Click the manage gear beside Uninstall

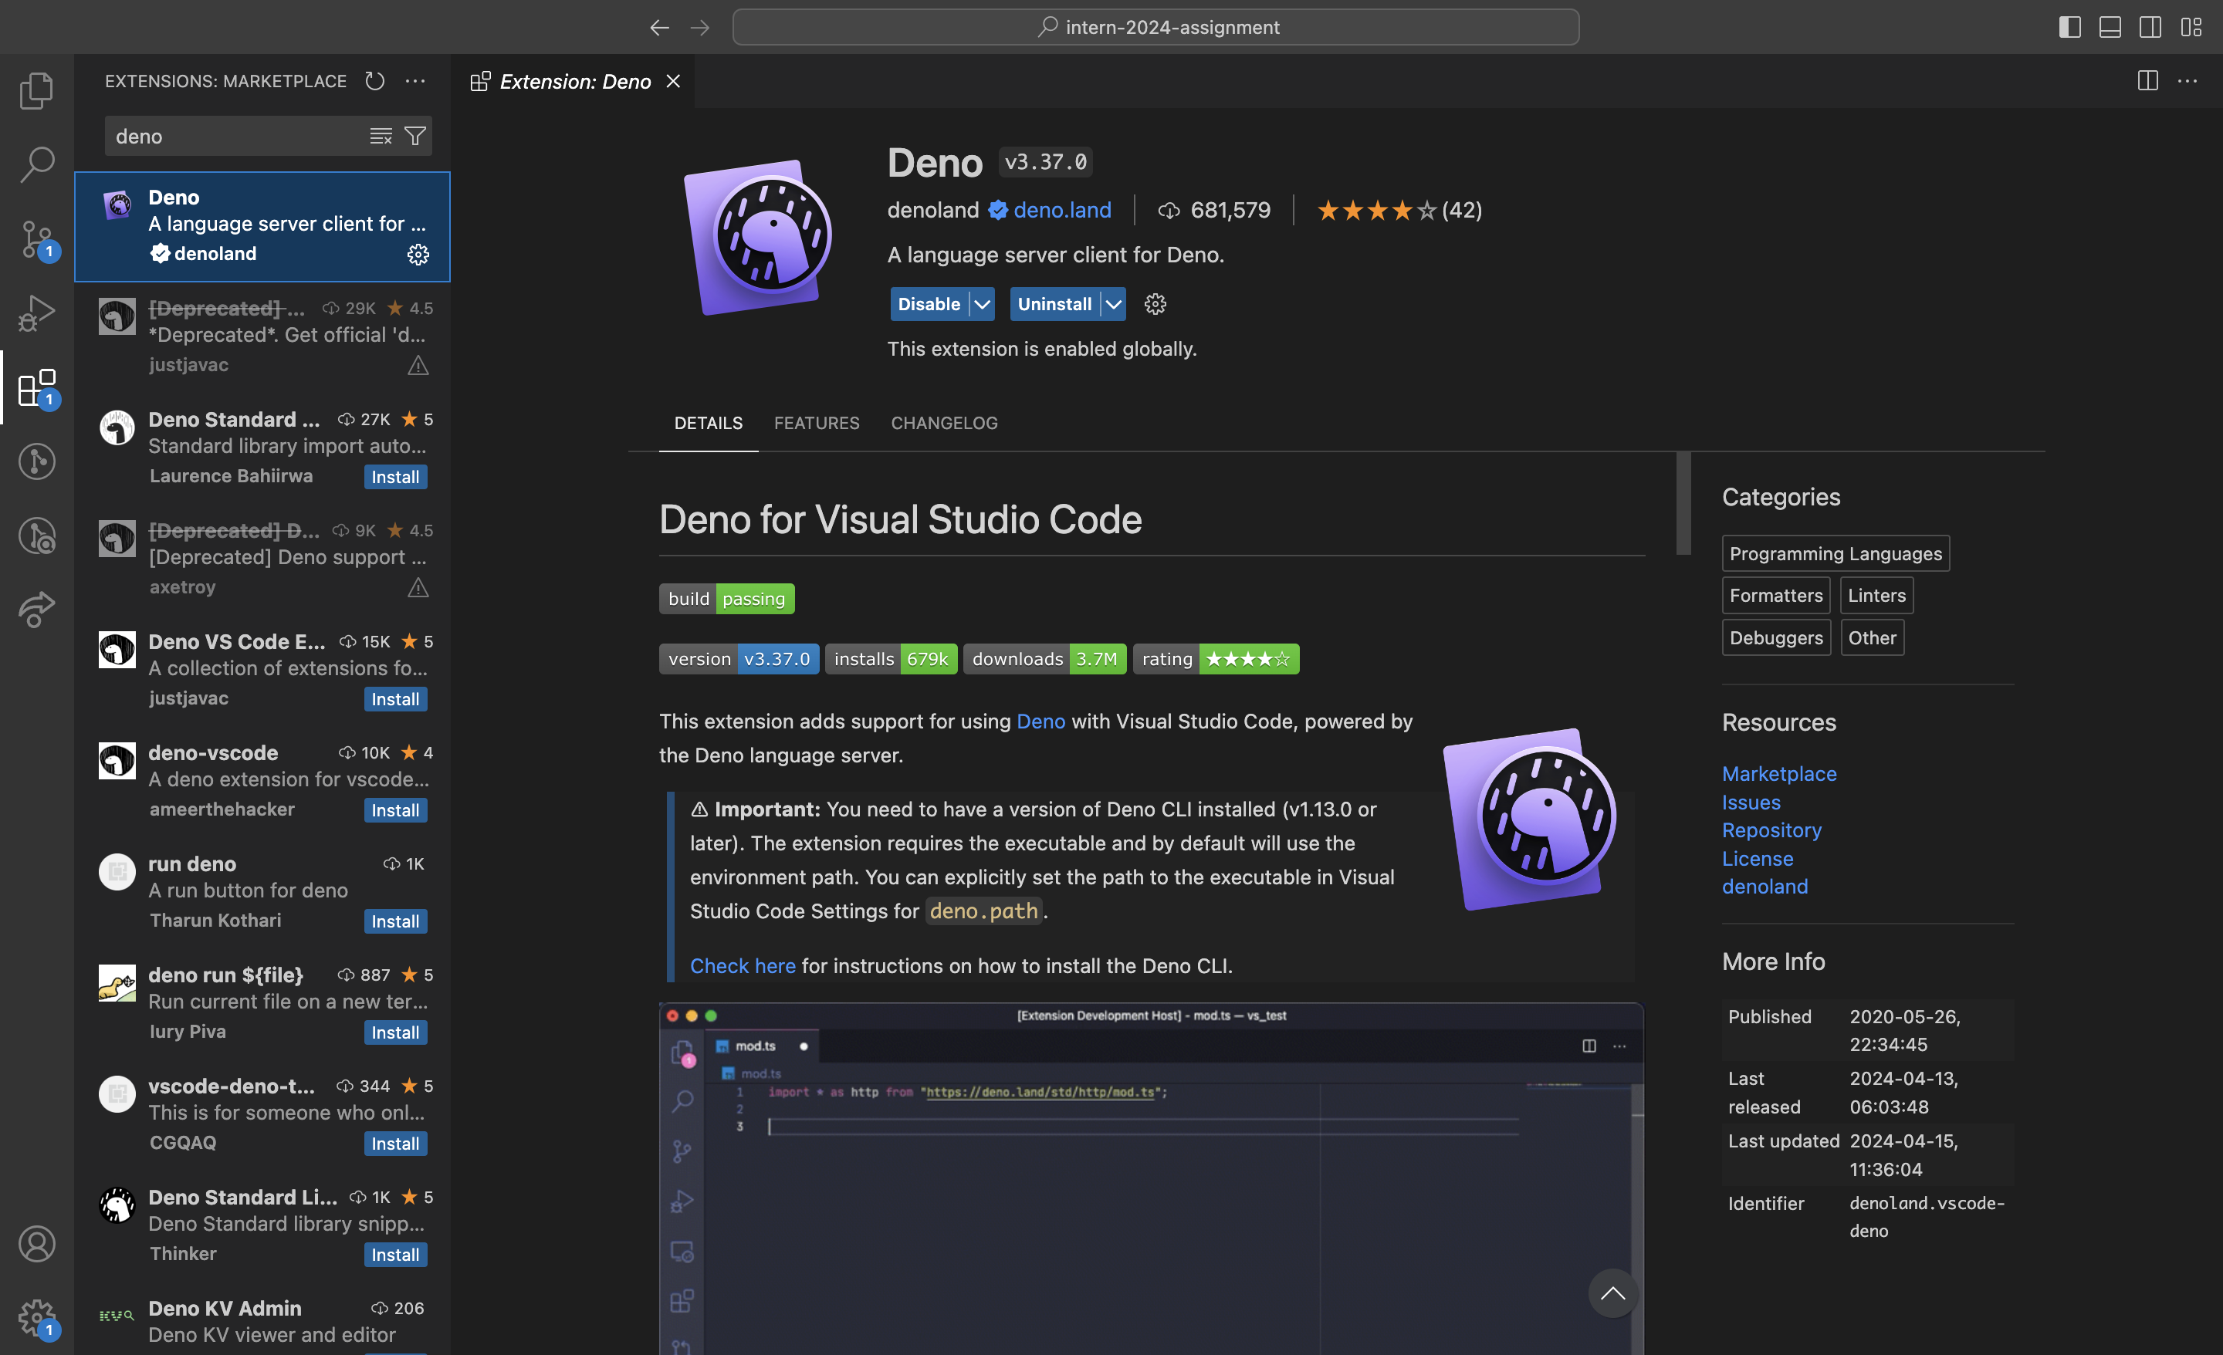(x=1155, y=304)
